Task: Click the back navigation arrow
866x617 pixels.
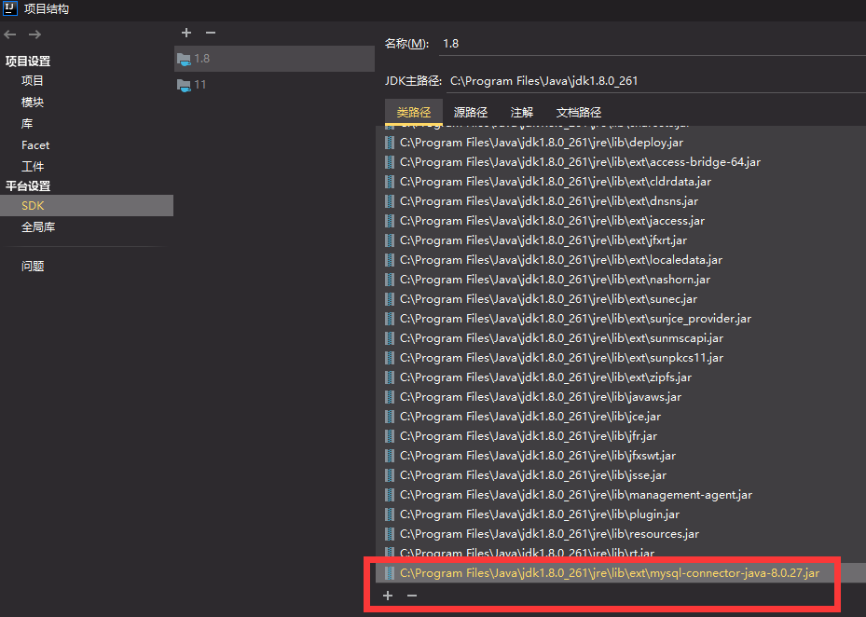Action: click(x=10, y=34)
